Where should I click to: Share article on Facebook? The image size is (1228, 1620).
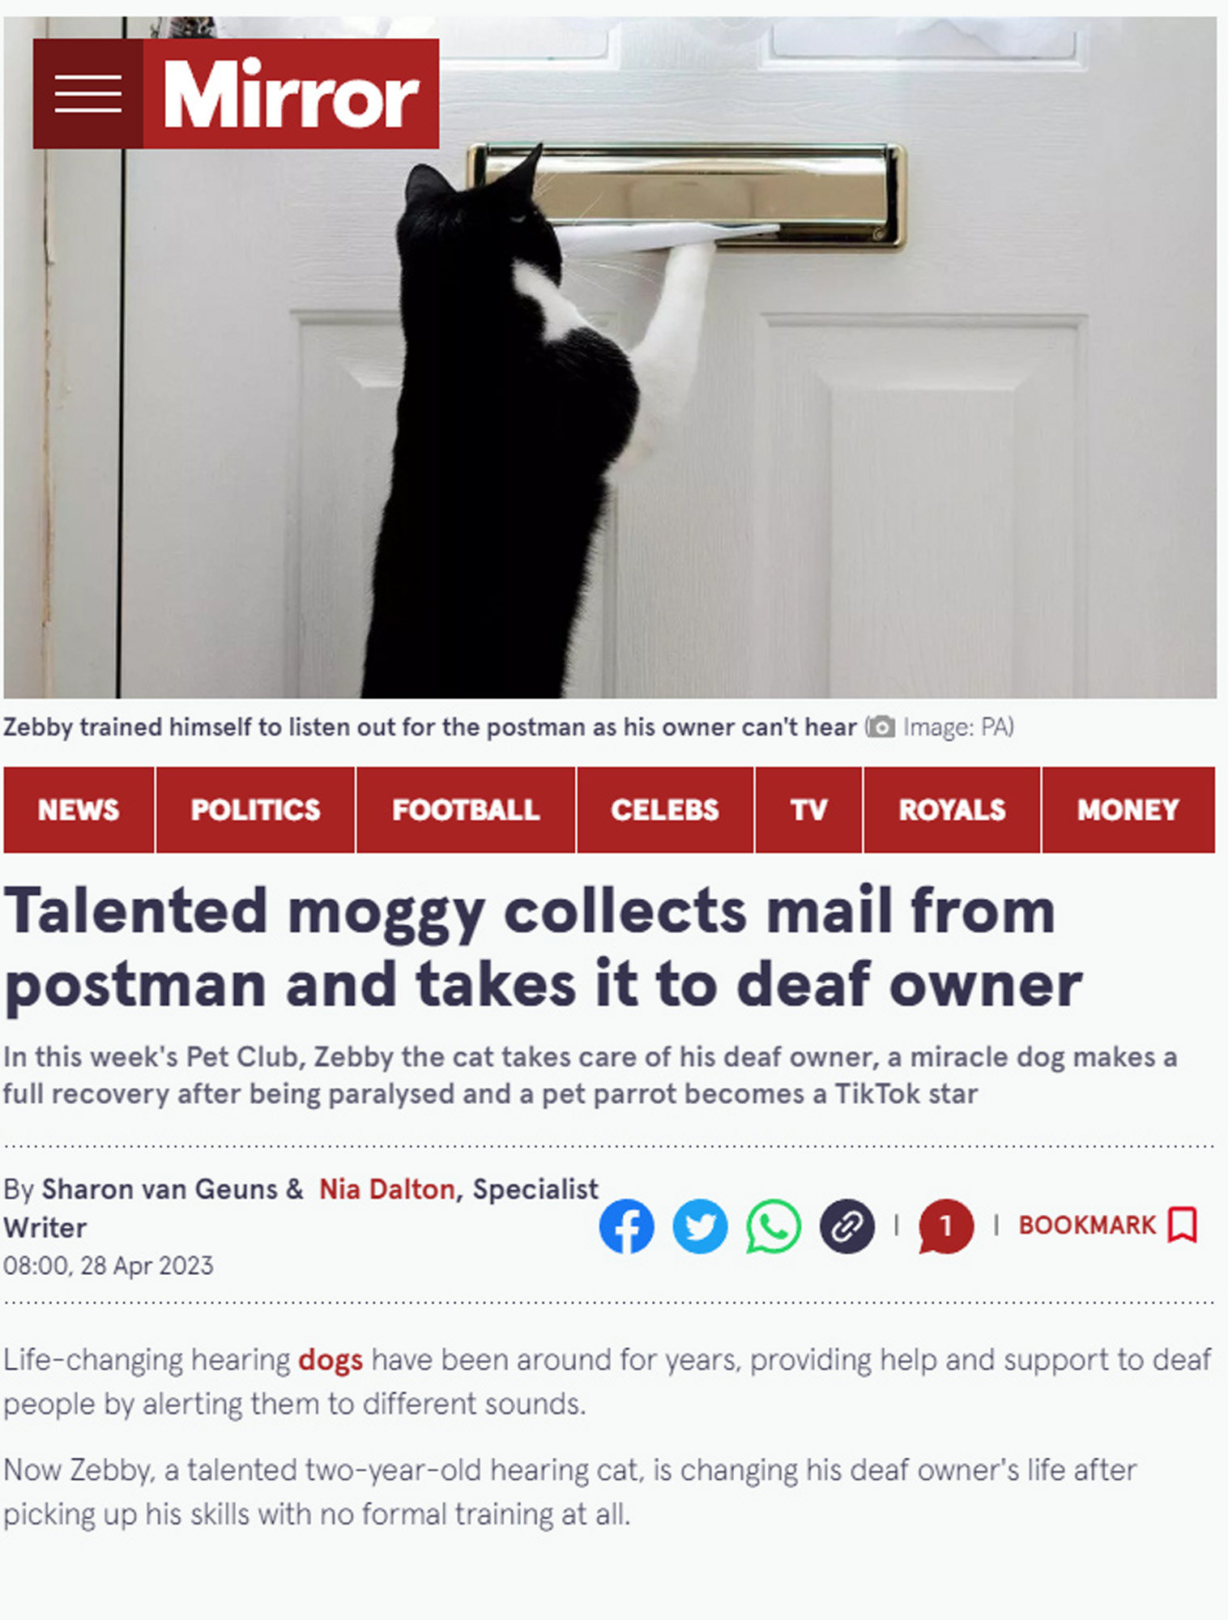tap(626, 1226)
